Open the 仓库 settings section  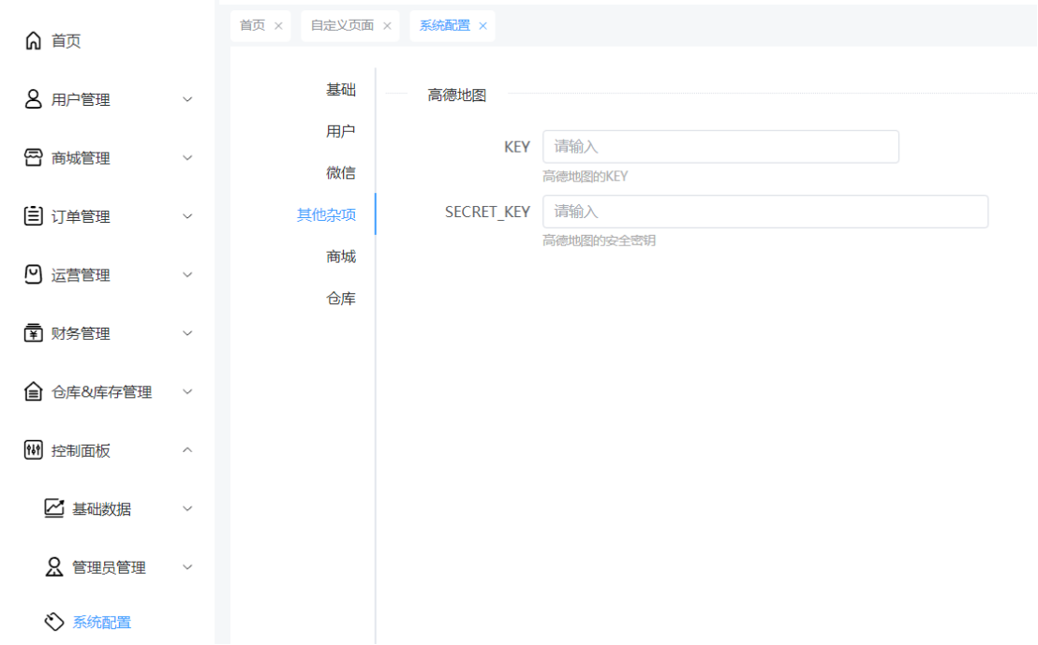tap(341, 299)
